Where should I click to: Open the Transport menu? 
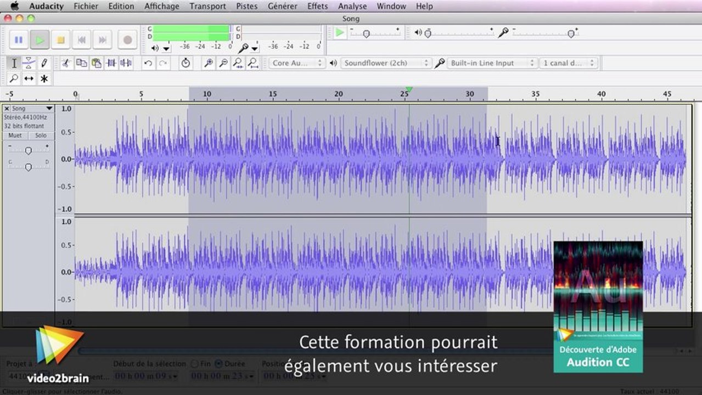click(207, 6)
